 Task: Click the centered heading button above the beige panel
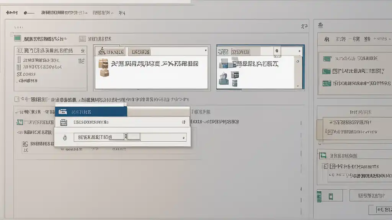pyautogui.click(x=361, y=112)
